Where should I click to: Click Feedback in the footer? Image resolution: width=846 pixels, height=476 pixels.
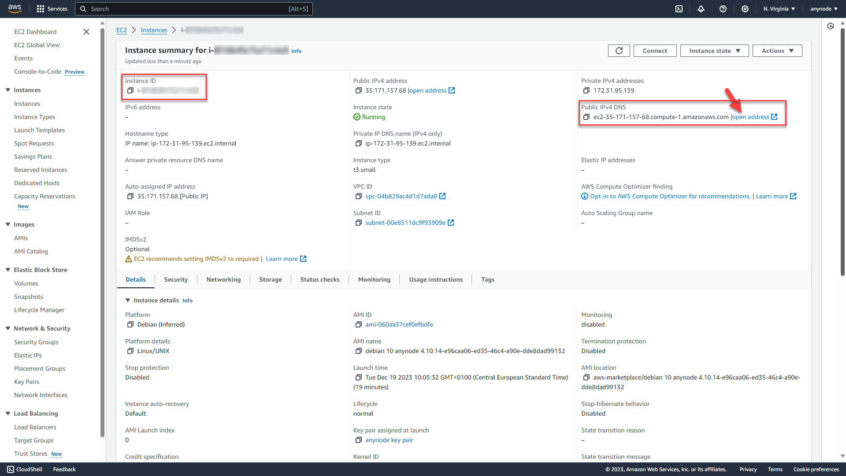tap(64, 469)
